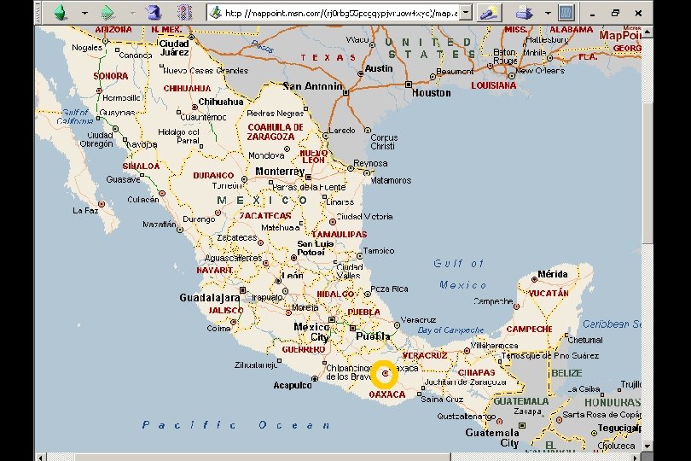The image size is (691, 461).
Task: Click the yellow-circled Oaxaca city marker
Action: pyautogui.click(x=385, y=374)
